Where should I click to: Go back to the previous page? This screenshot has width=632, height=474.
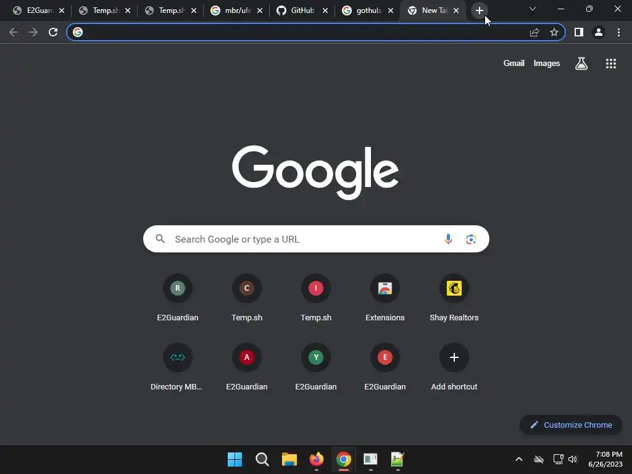[14, 32]
